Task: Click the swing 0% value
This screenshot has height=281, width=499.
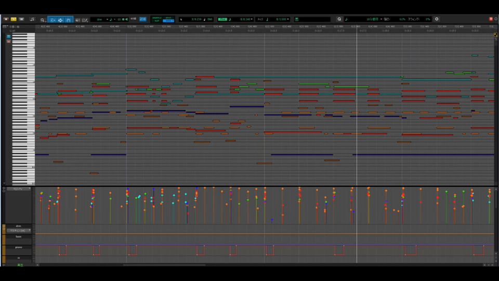Action: [428, 19]
